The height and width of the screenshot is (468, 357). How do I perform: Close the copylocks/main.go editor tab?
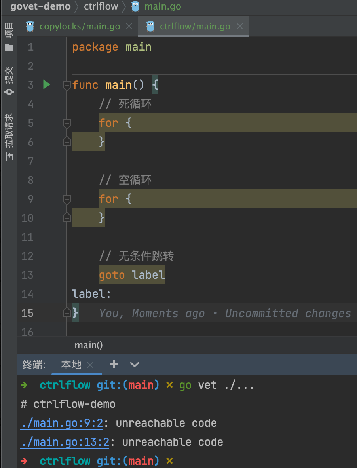[129, 27]
